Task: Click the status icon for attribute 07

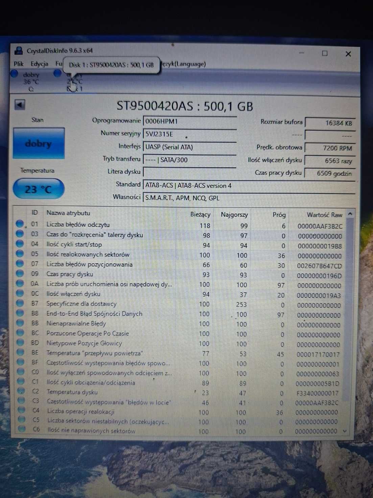Action: pos(20,263)
